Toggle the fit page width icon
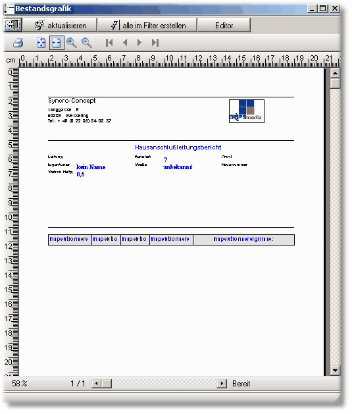This screenshot has height=414, width=352. [57, 43]
